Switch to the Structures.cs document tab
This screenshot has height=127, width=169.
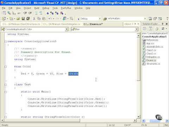coord(21,24)
